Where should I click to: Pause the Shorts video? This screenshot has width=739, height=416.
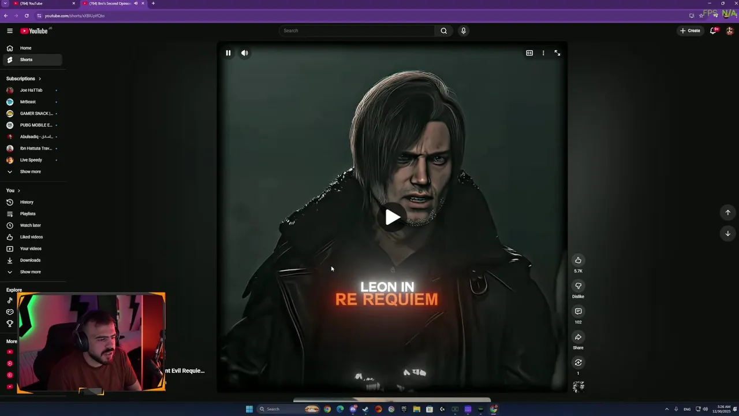[228, 53]
